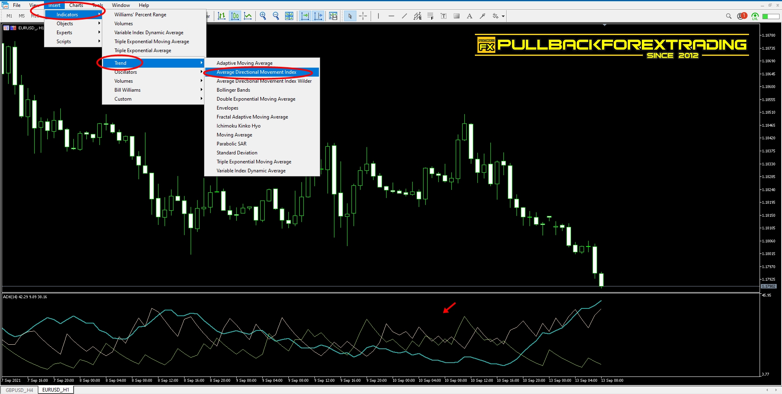Select the Crosshair tool
Image resolution: width=782 pixels, height=394 pixels.
tap(363, 16)
